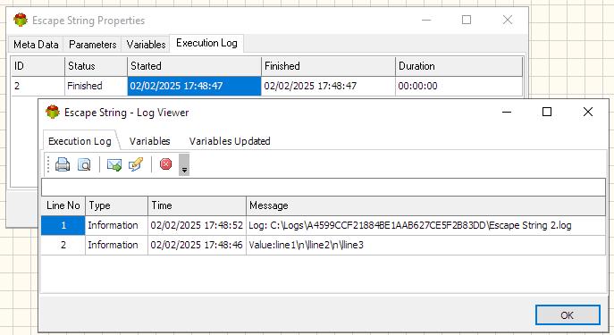The height and width of the screenshot is (335, 614).
Task: Minimize the Log Viewer window
Action: coord(507,112)
